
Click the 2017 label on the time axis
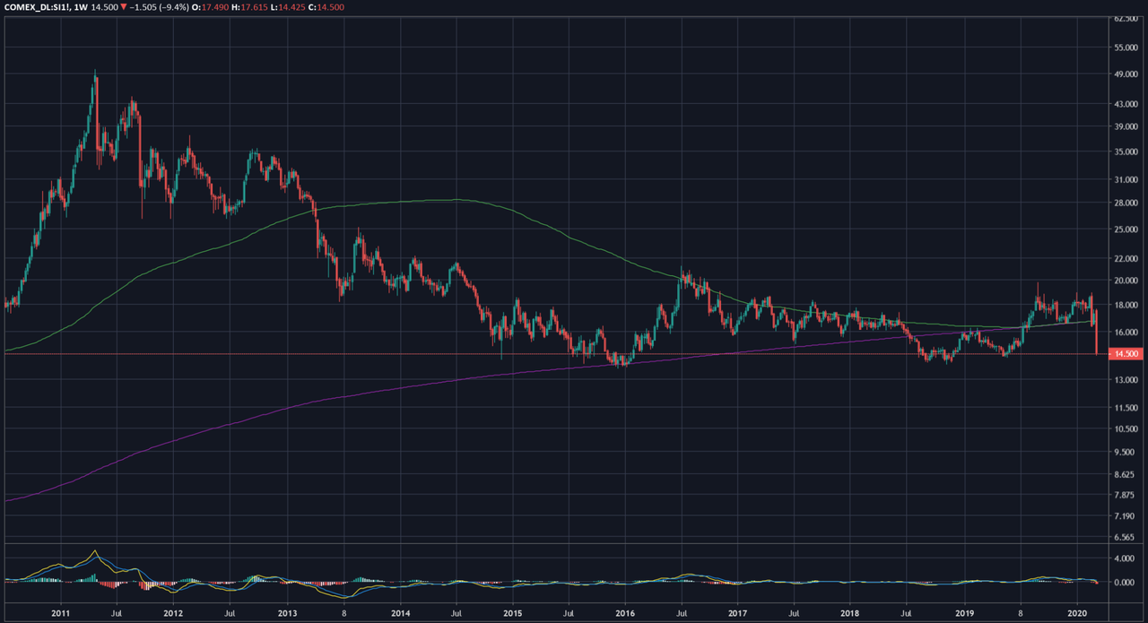738,614
